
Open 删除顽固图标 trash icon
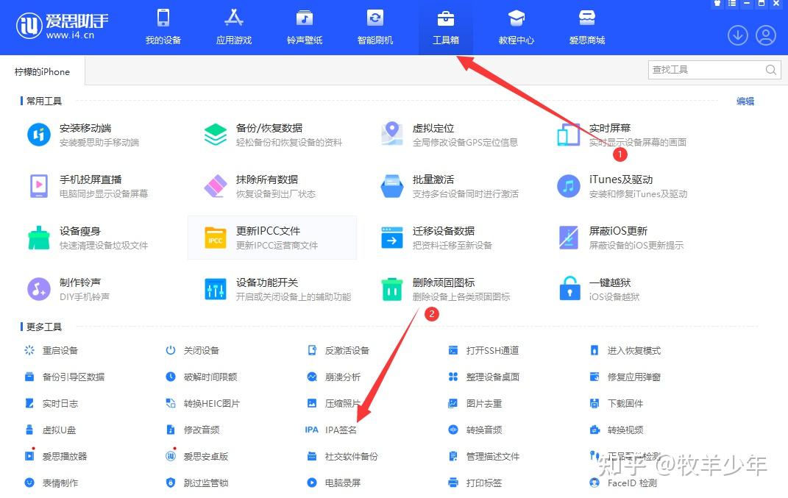tap(392, 289)
